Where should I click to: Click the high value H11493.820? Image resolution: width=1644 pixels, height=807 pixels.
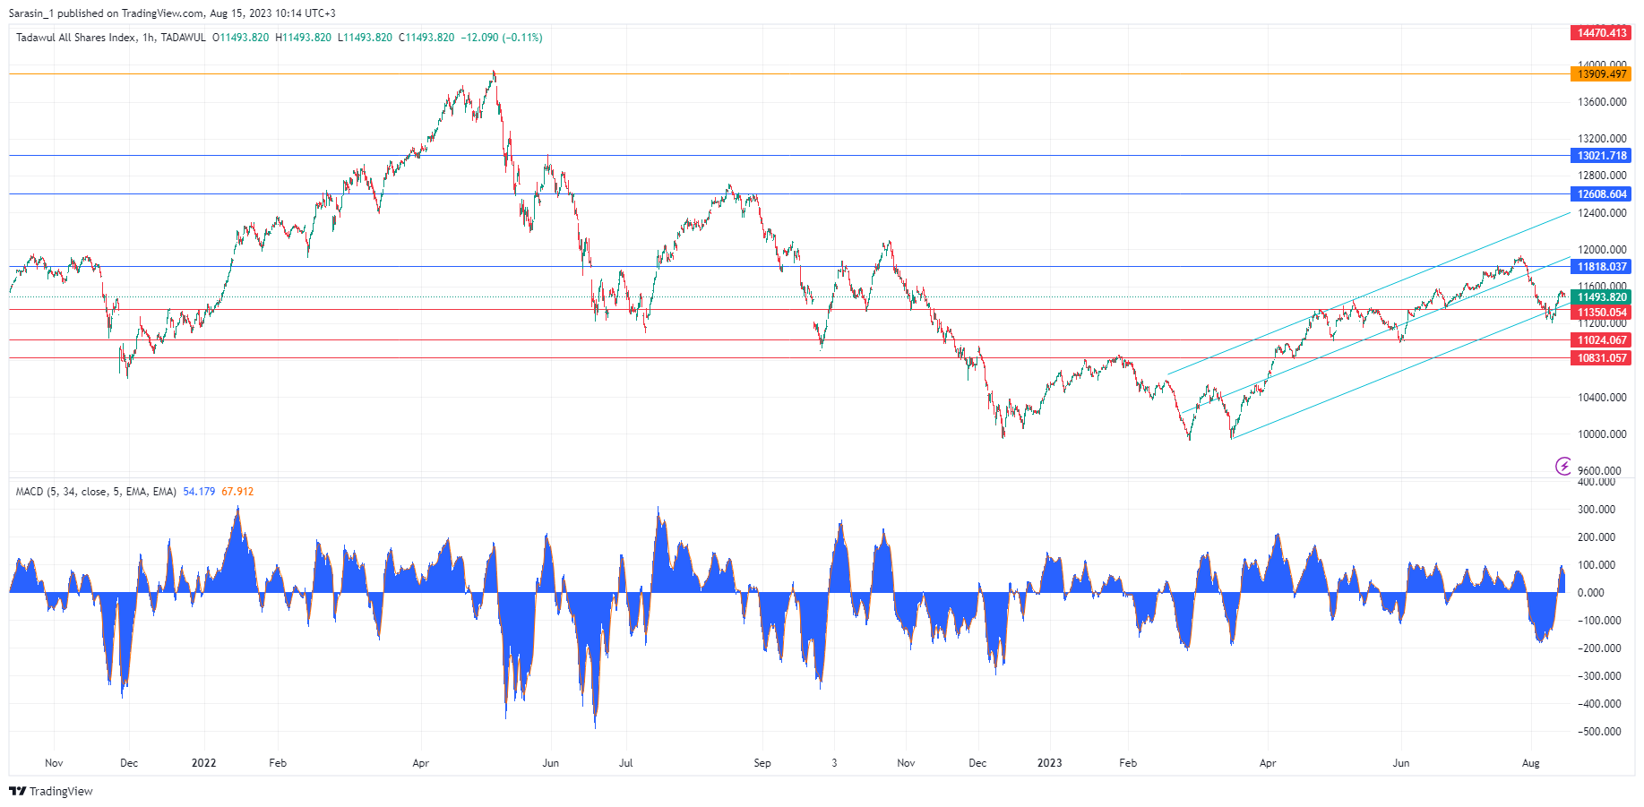[303, 38]
